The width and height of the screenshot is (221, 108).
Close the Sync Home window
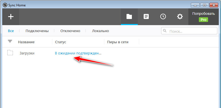coord(214,5)
